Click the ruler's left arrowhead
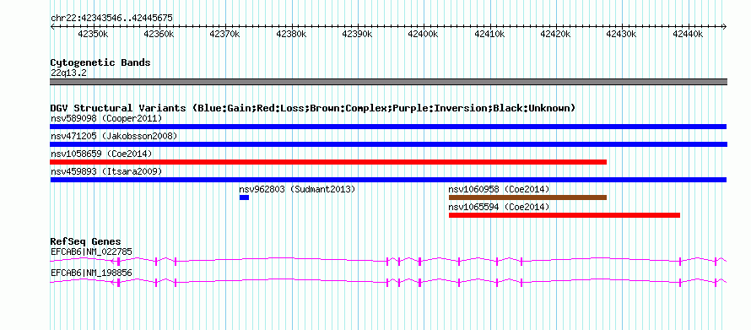 (52, 27)
